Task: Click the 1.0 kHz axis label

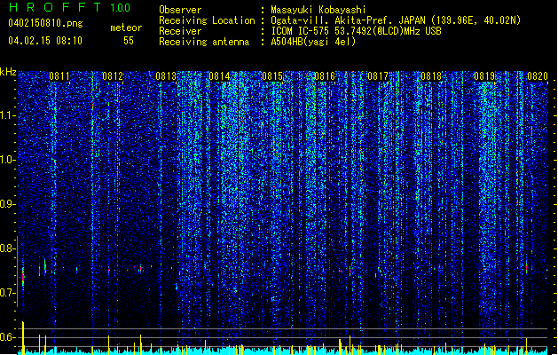Action: 8,160
